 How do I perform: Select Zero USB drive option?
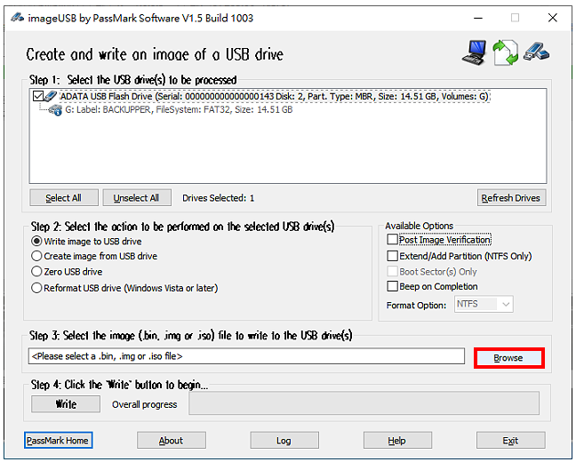68,272
